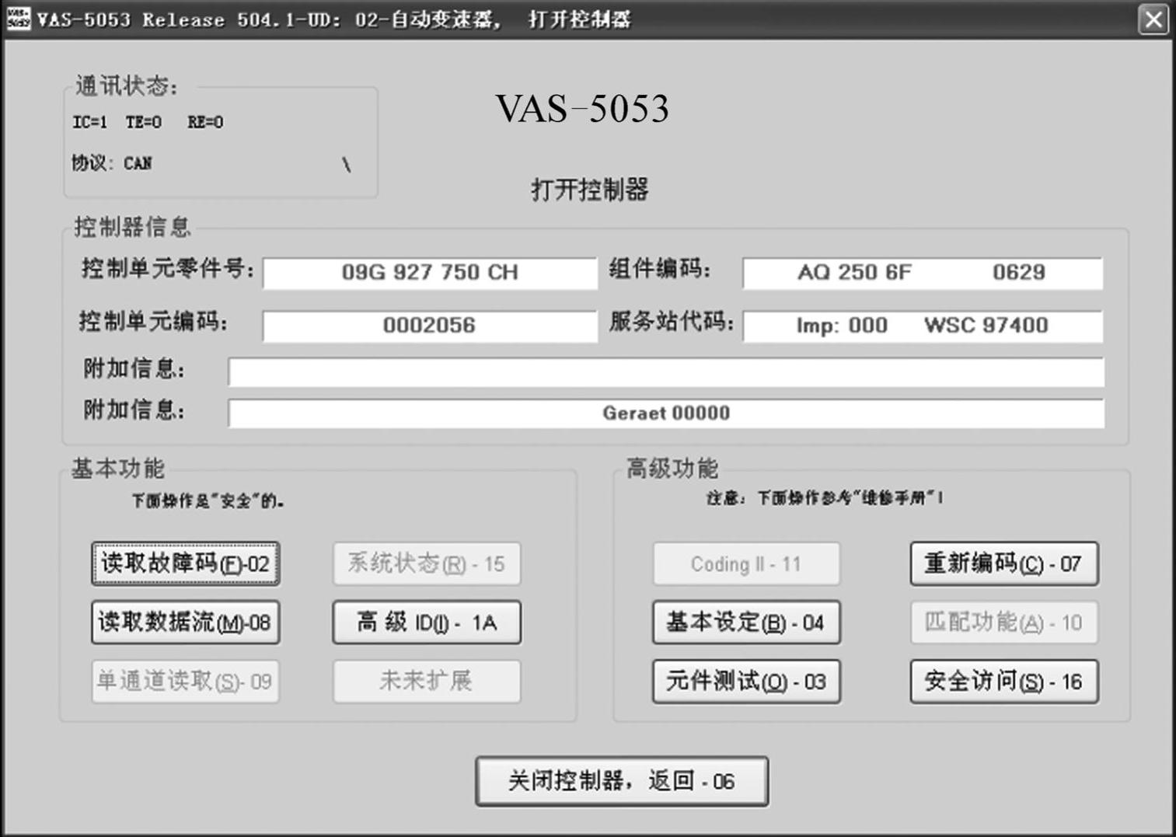Close the VAS-5053 window
The height and width of the screenshot is (837, 1176).
(1153, 19)
